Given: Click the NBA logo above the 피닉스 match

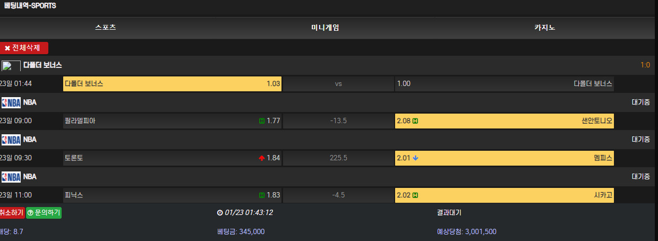Looking at the screenshot, I should tap(11, 177).
